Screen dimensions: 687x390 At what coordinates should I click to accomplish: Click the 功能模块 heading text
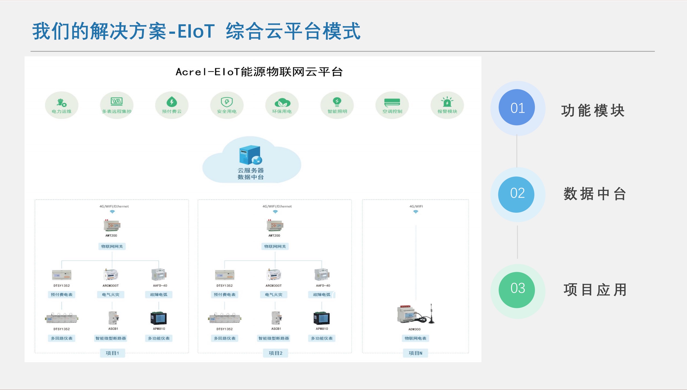tap(593, 111)
